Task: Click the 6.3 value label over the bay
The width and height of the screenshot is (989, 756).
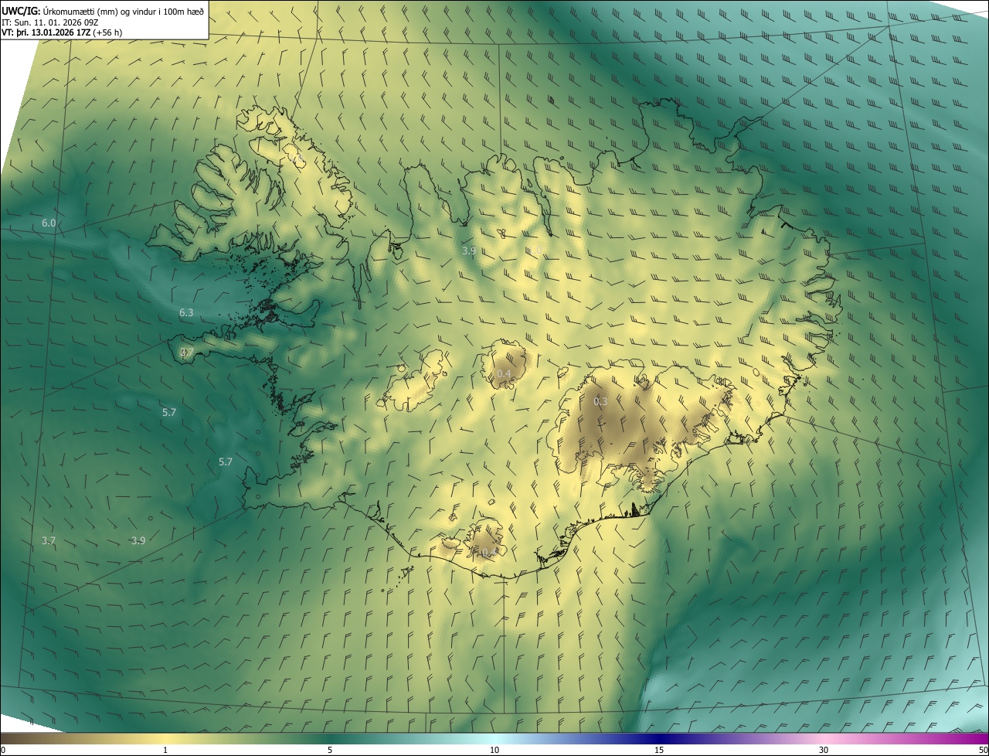Action: coord(186,312)
